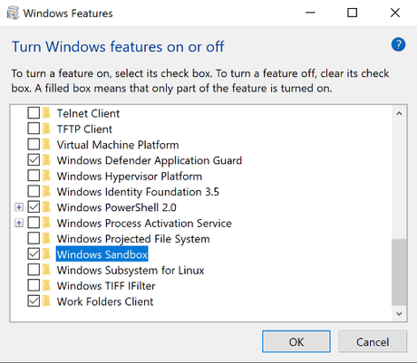Viewport: 417px width, 363px height.
Task: Click the Windows Features title bar icon
Action: point(13,14)
